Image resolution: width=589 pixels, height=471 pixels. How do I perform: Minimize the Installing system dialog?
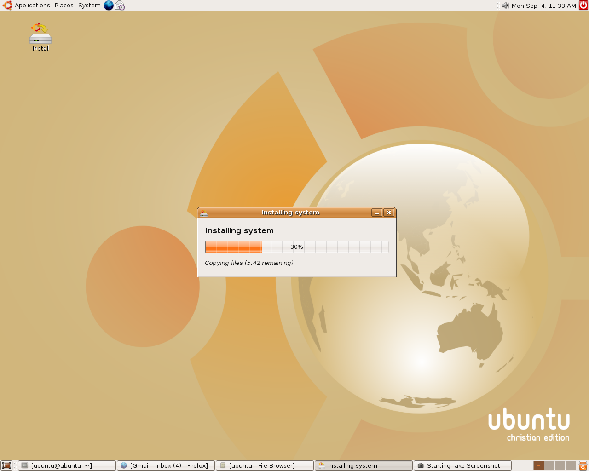[377, 213]
